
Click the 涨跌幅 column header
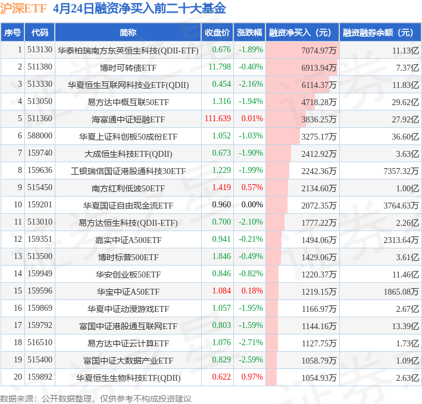249,33
